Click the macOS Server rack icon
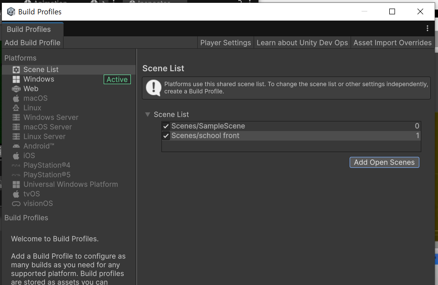The height and width of the screenshot is (285, 438). pyautogui.click(x=16, y=127)
